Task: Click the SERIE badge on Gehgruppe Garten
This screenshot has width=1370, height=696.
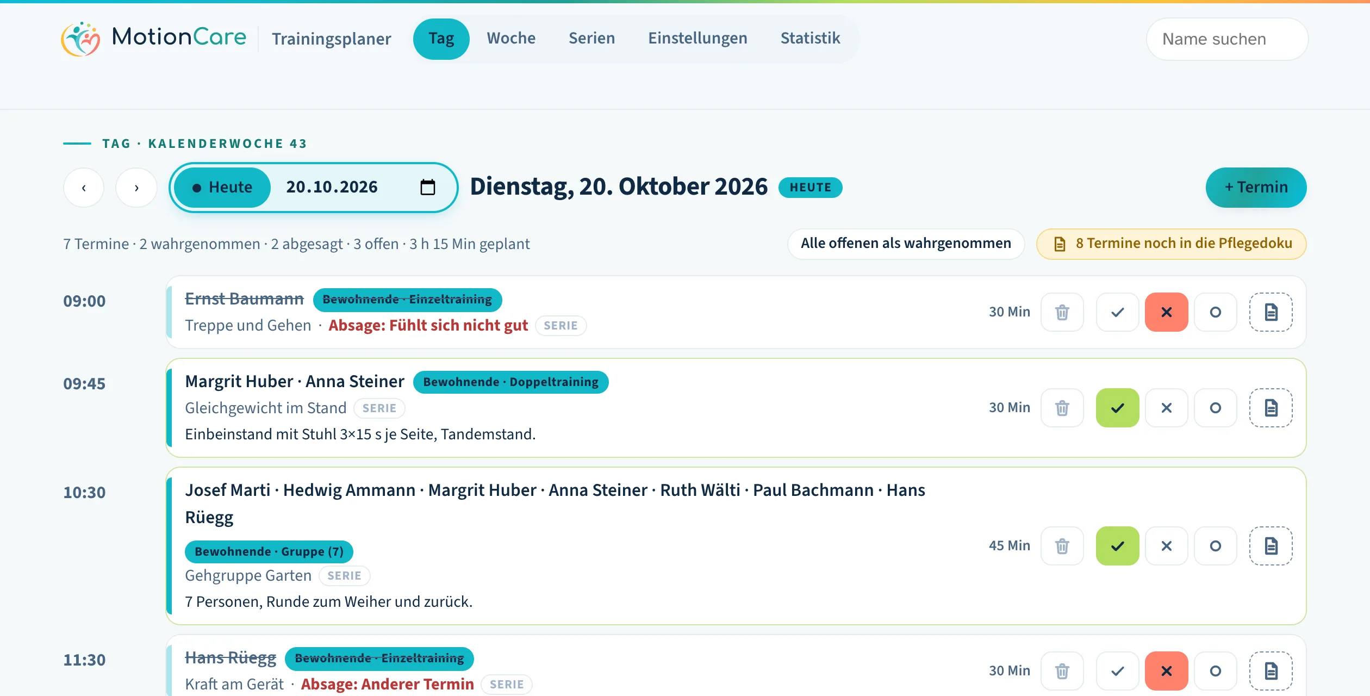Action: click(344, 576)
